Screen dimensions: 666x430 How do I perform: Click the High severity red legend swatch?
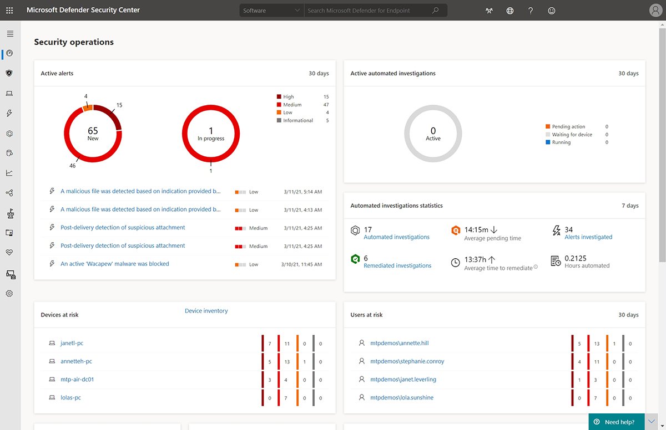coord(279,97)
